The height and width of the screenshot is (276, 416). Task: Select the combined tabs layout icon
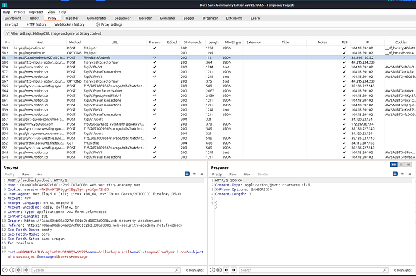point(409,165)
